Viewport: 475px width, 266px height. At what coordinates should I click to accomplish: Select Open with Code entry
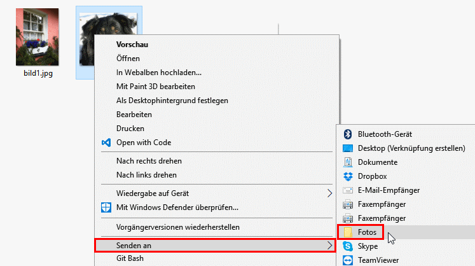pos(144,143)
